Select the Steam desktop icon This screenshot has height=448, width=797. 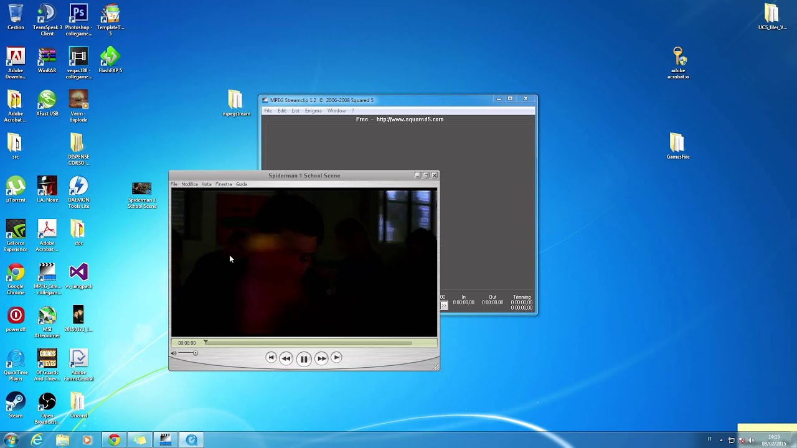pos(16,406)
